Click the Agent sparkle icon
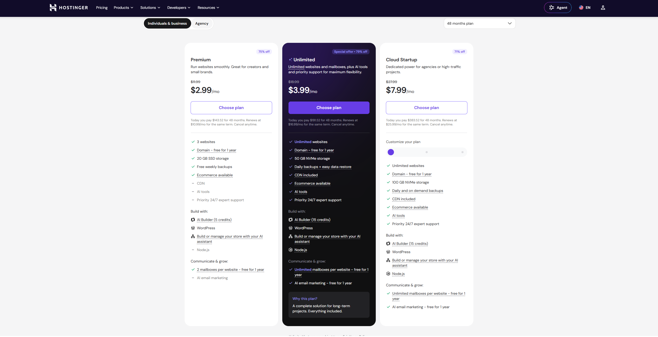The width and height of the screenshot is (658, 337). point(552,8)
